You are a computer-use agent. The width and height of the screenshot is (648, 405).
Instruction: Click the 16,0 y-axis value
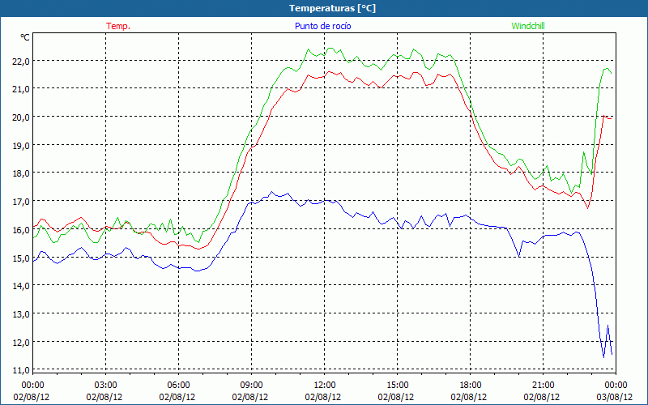(22, 230)
